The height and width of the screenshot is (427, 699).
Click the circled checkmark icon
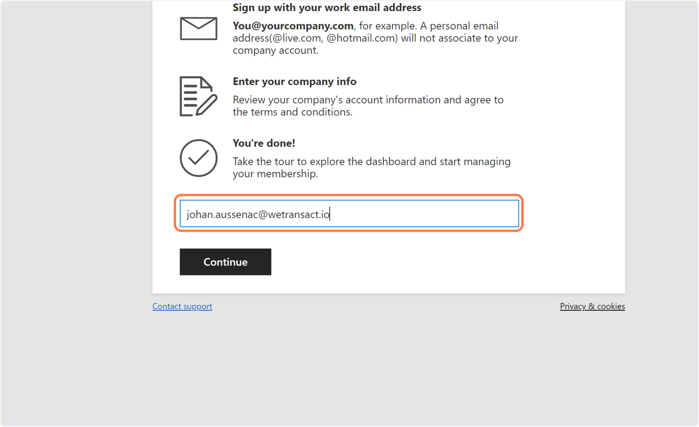199,158
